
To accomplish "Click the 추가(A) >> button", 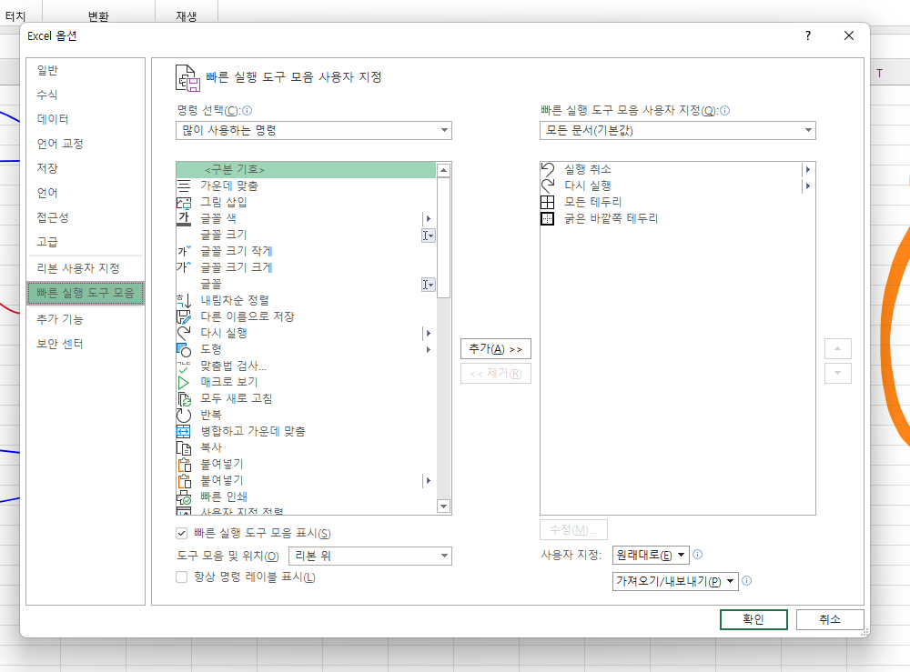I will coord(496,348).
